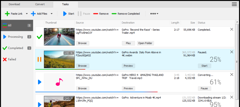
Task: Click the Paused. status text
Action: tap(202, 52)
